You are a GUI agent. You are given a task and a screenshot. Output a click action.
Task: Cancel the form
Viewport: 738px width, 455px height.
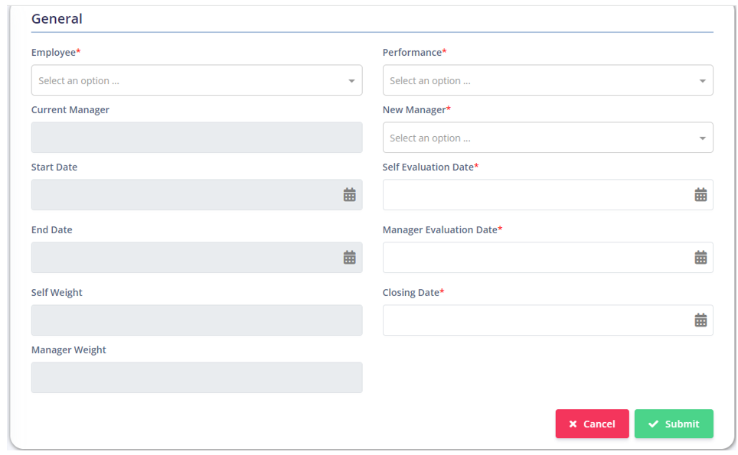click(592, 424)
